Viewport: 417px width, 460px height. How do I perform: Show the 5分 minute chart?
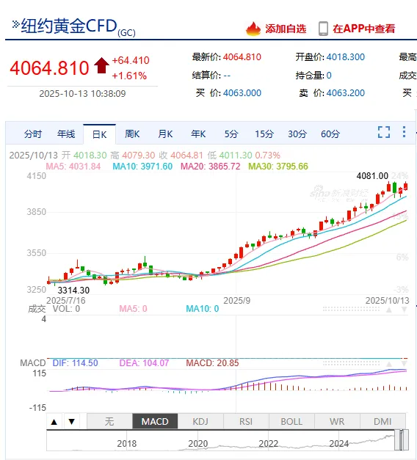click(x=231, y=134)
